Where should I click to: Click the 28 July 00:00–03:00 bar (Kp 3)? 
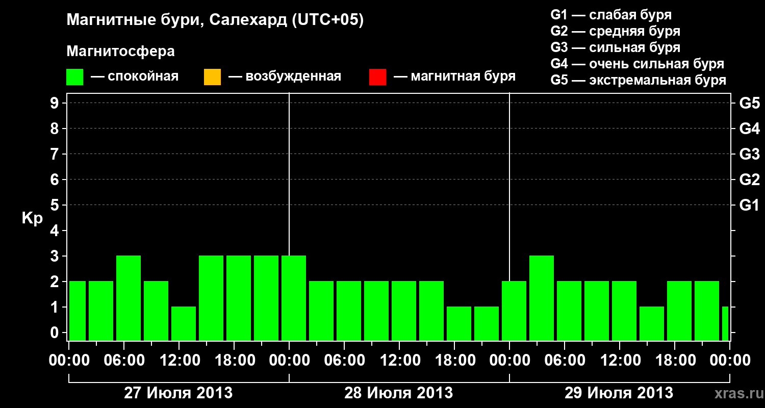[x=294, y=298]
